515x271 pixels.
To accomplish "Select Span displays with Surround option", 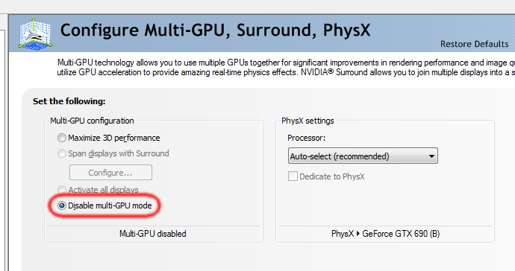I will pos(62,153).
